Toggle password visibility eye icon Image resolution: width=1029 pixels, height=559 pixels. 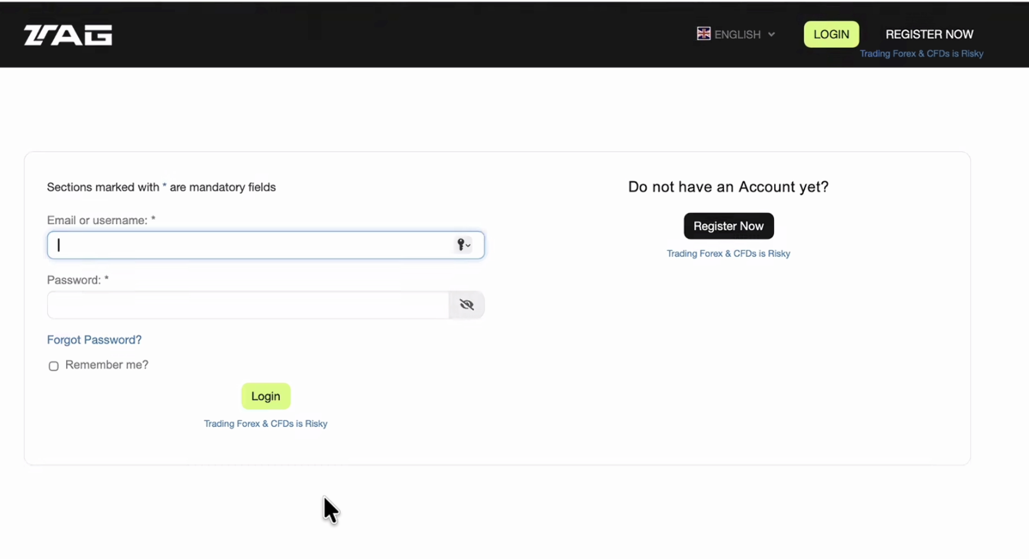pyautogui.click(x=467, y=305)
